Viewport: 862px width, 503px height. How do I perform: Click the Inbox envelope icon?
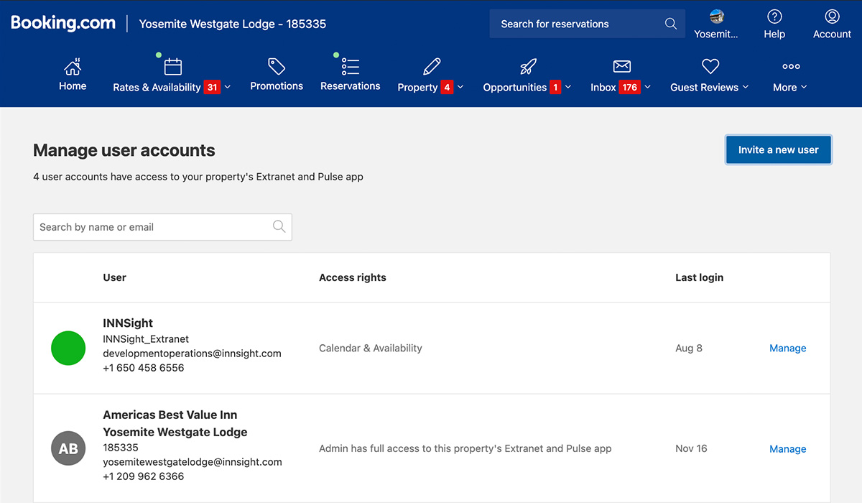click(621, 67)
